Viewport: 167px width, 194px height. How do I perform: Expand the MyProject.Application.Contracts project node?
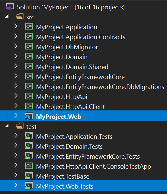pos(16,36)
